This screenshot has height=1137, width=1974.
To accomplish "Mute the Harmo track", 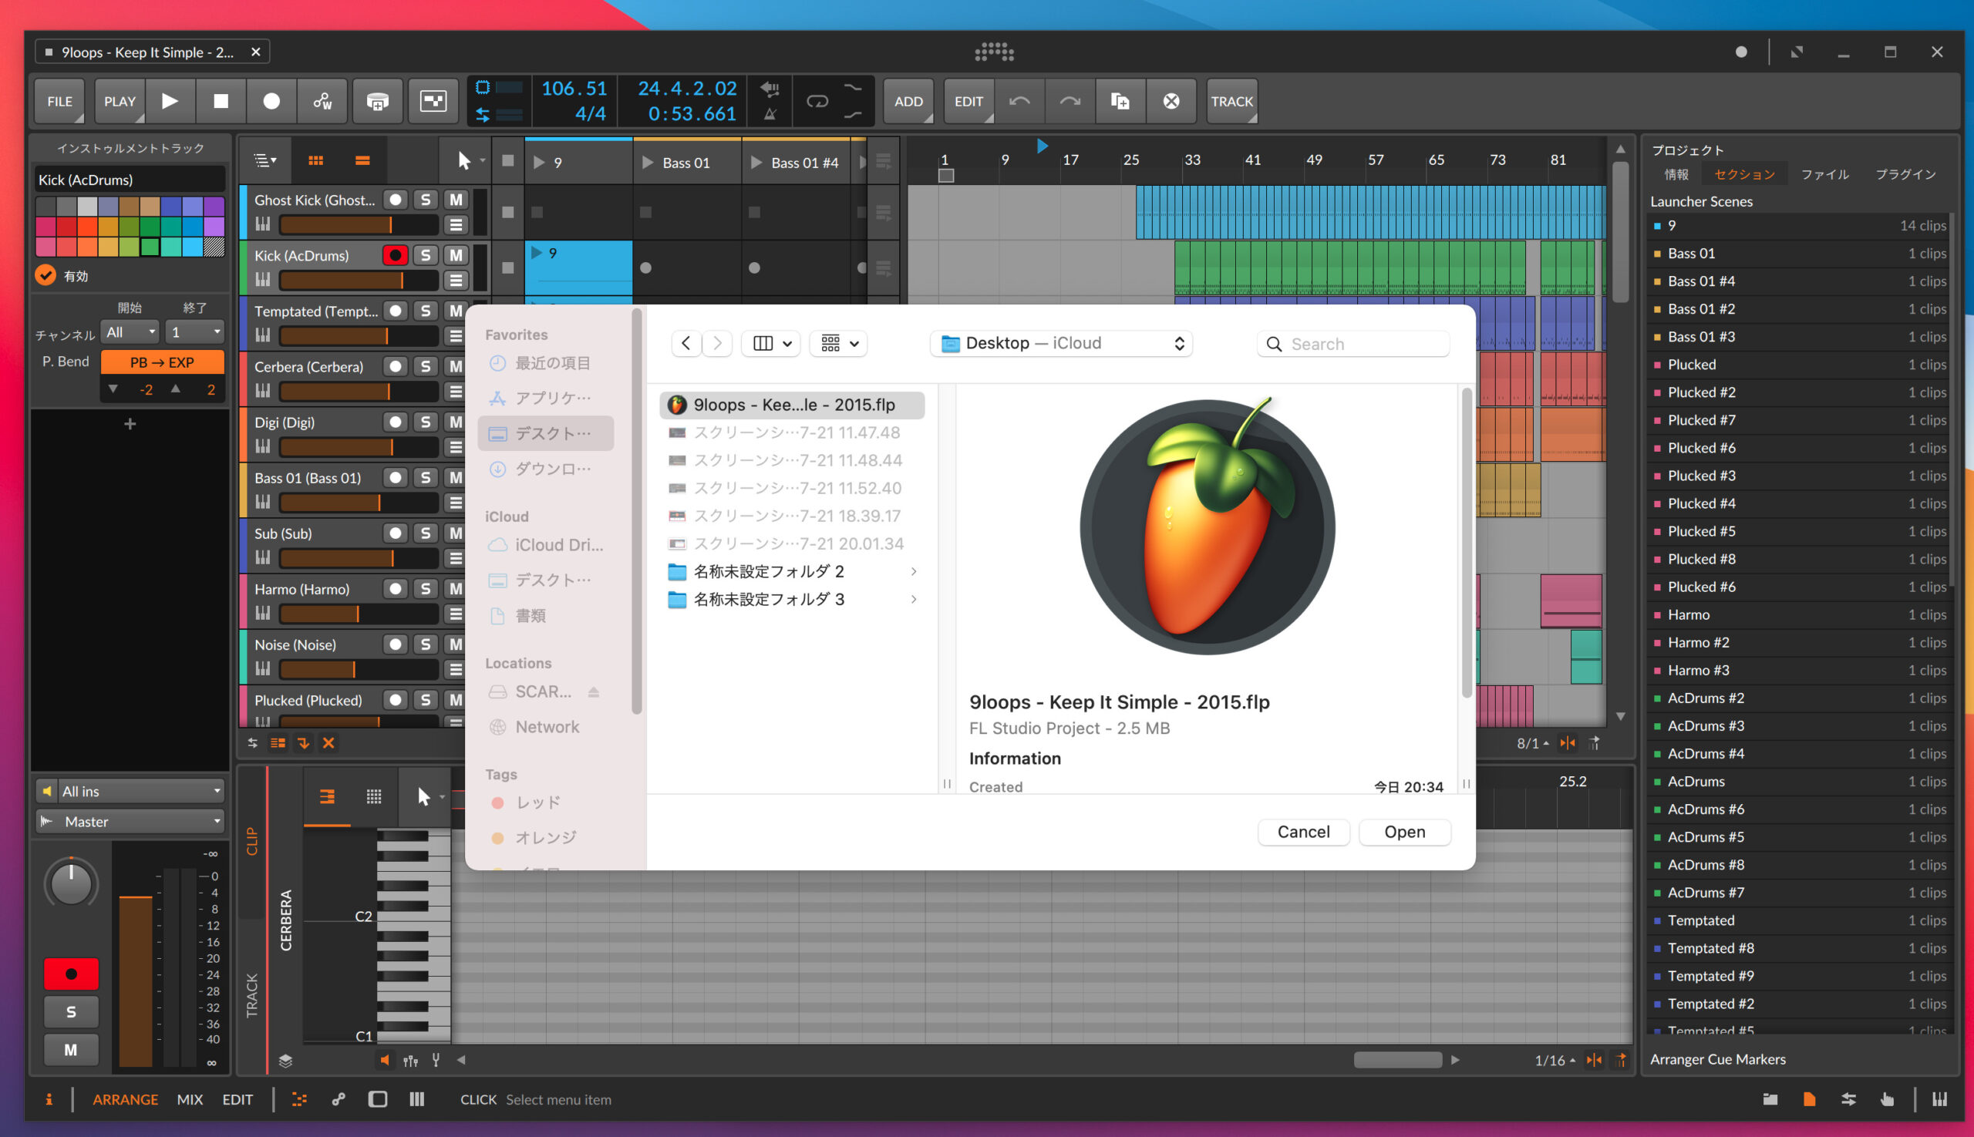I will 456,588.
